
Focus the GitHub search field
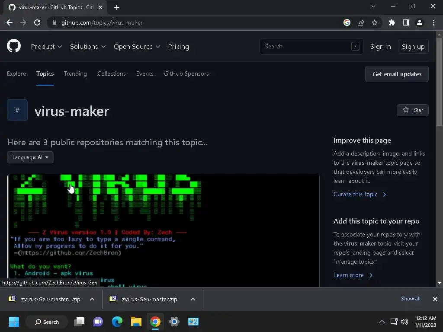311,46
